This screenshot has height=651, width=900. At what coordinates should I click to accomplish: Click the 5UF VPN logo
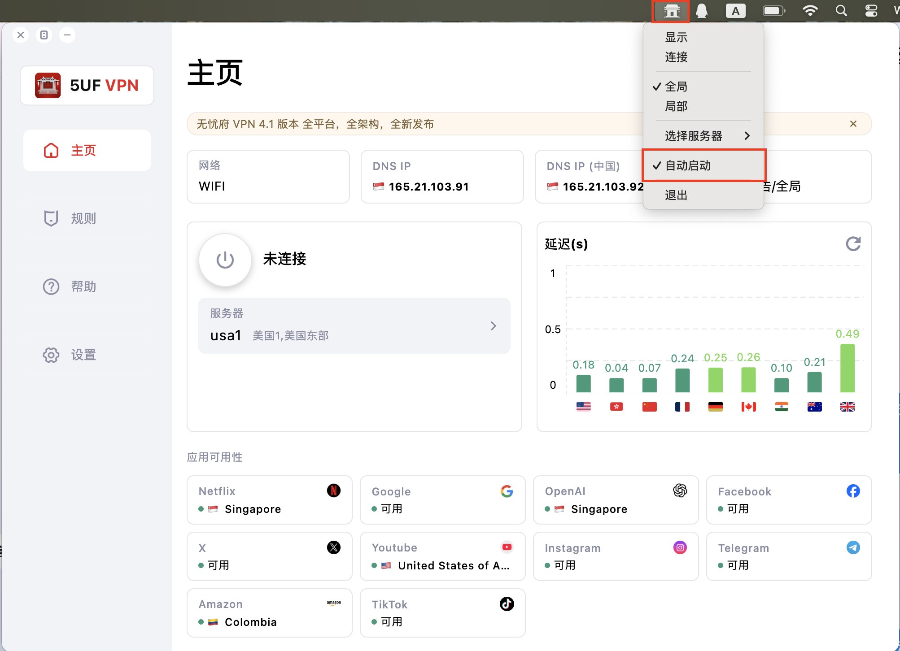coord(87,85)
